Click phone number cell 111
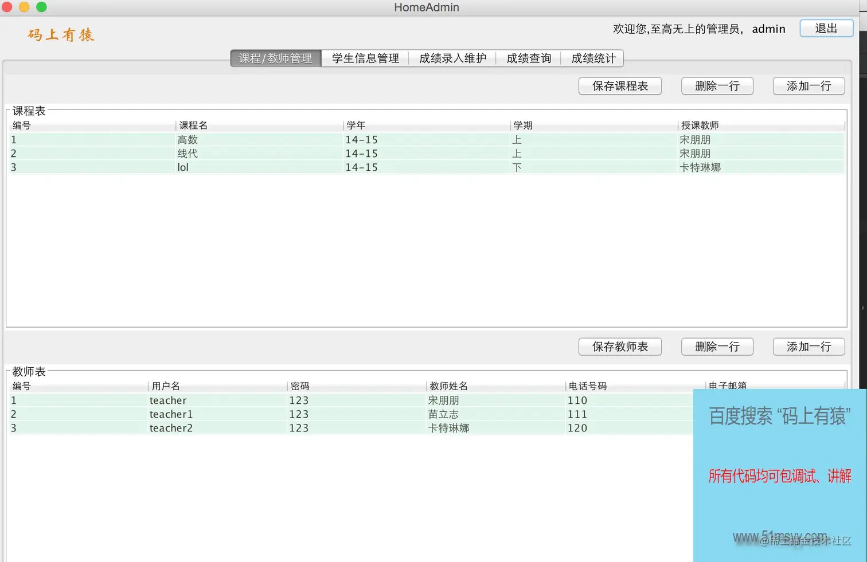 coord(630,414)
